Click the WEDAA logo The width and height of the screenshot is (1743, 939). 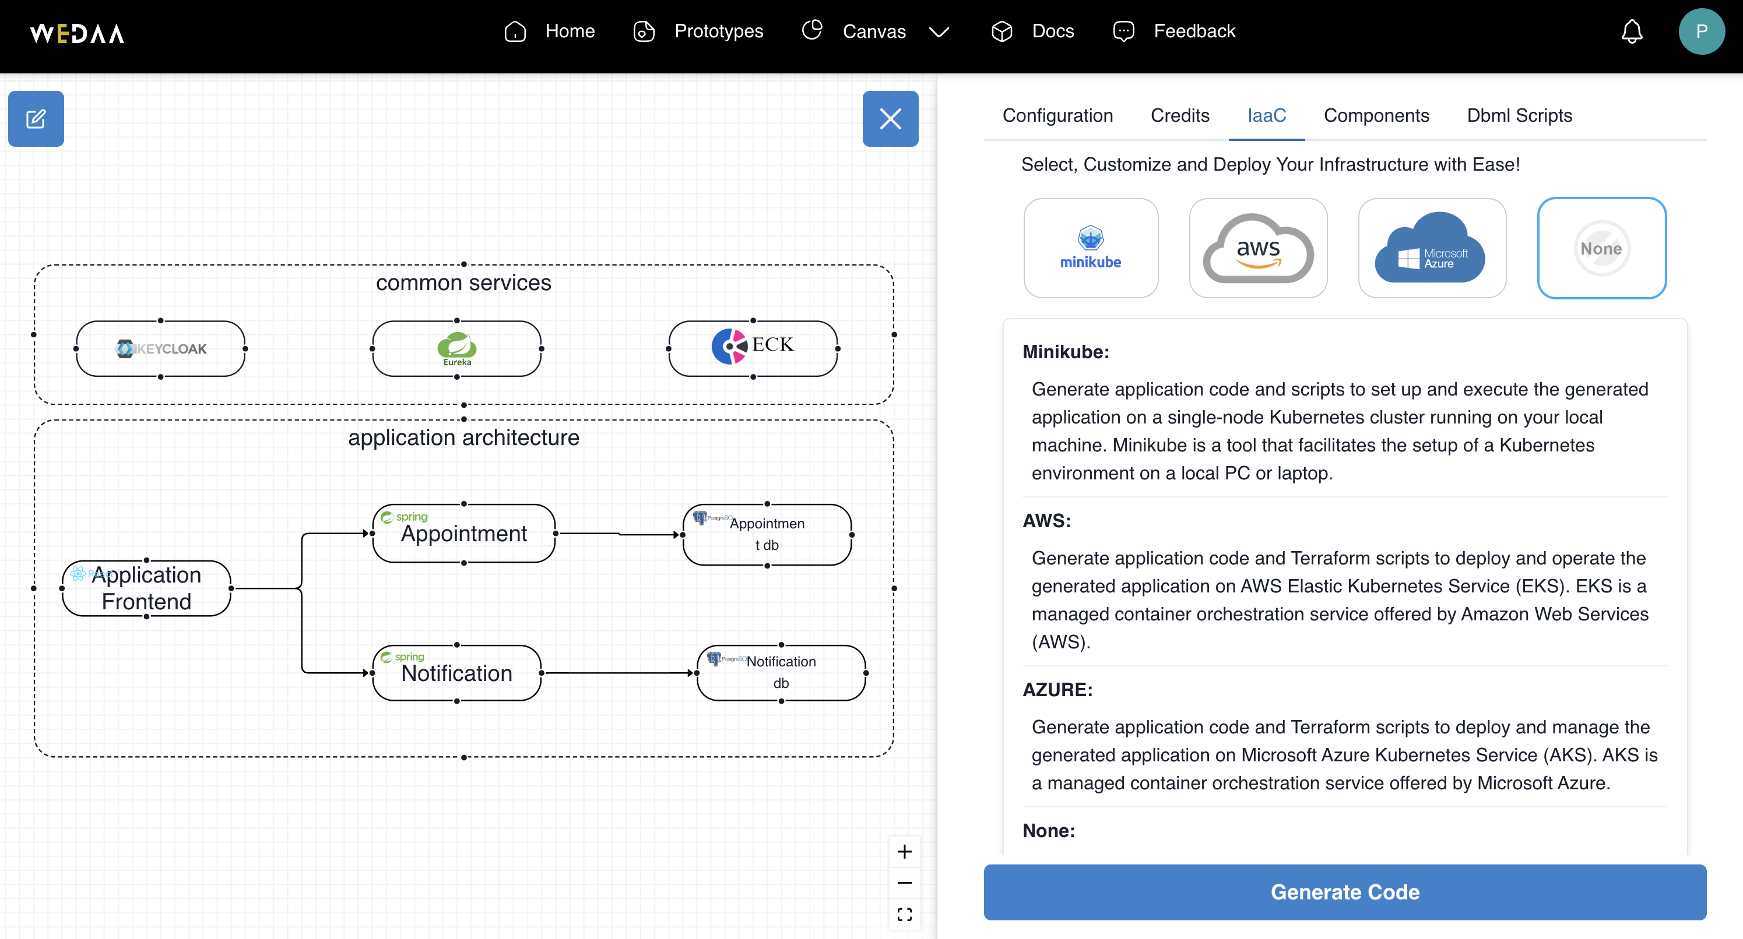77,33
